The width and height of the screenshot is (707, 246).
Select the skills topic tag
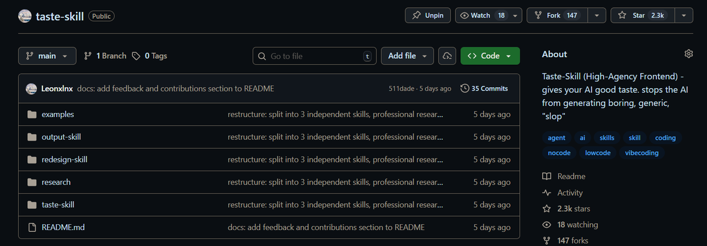coord(607,138)
